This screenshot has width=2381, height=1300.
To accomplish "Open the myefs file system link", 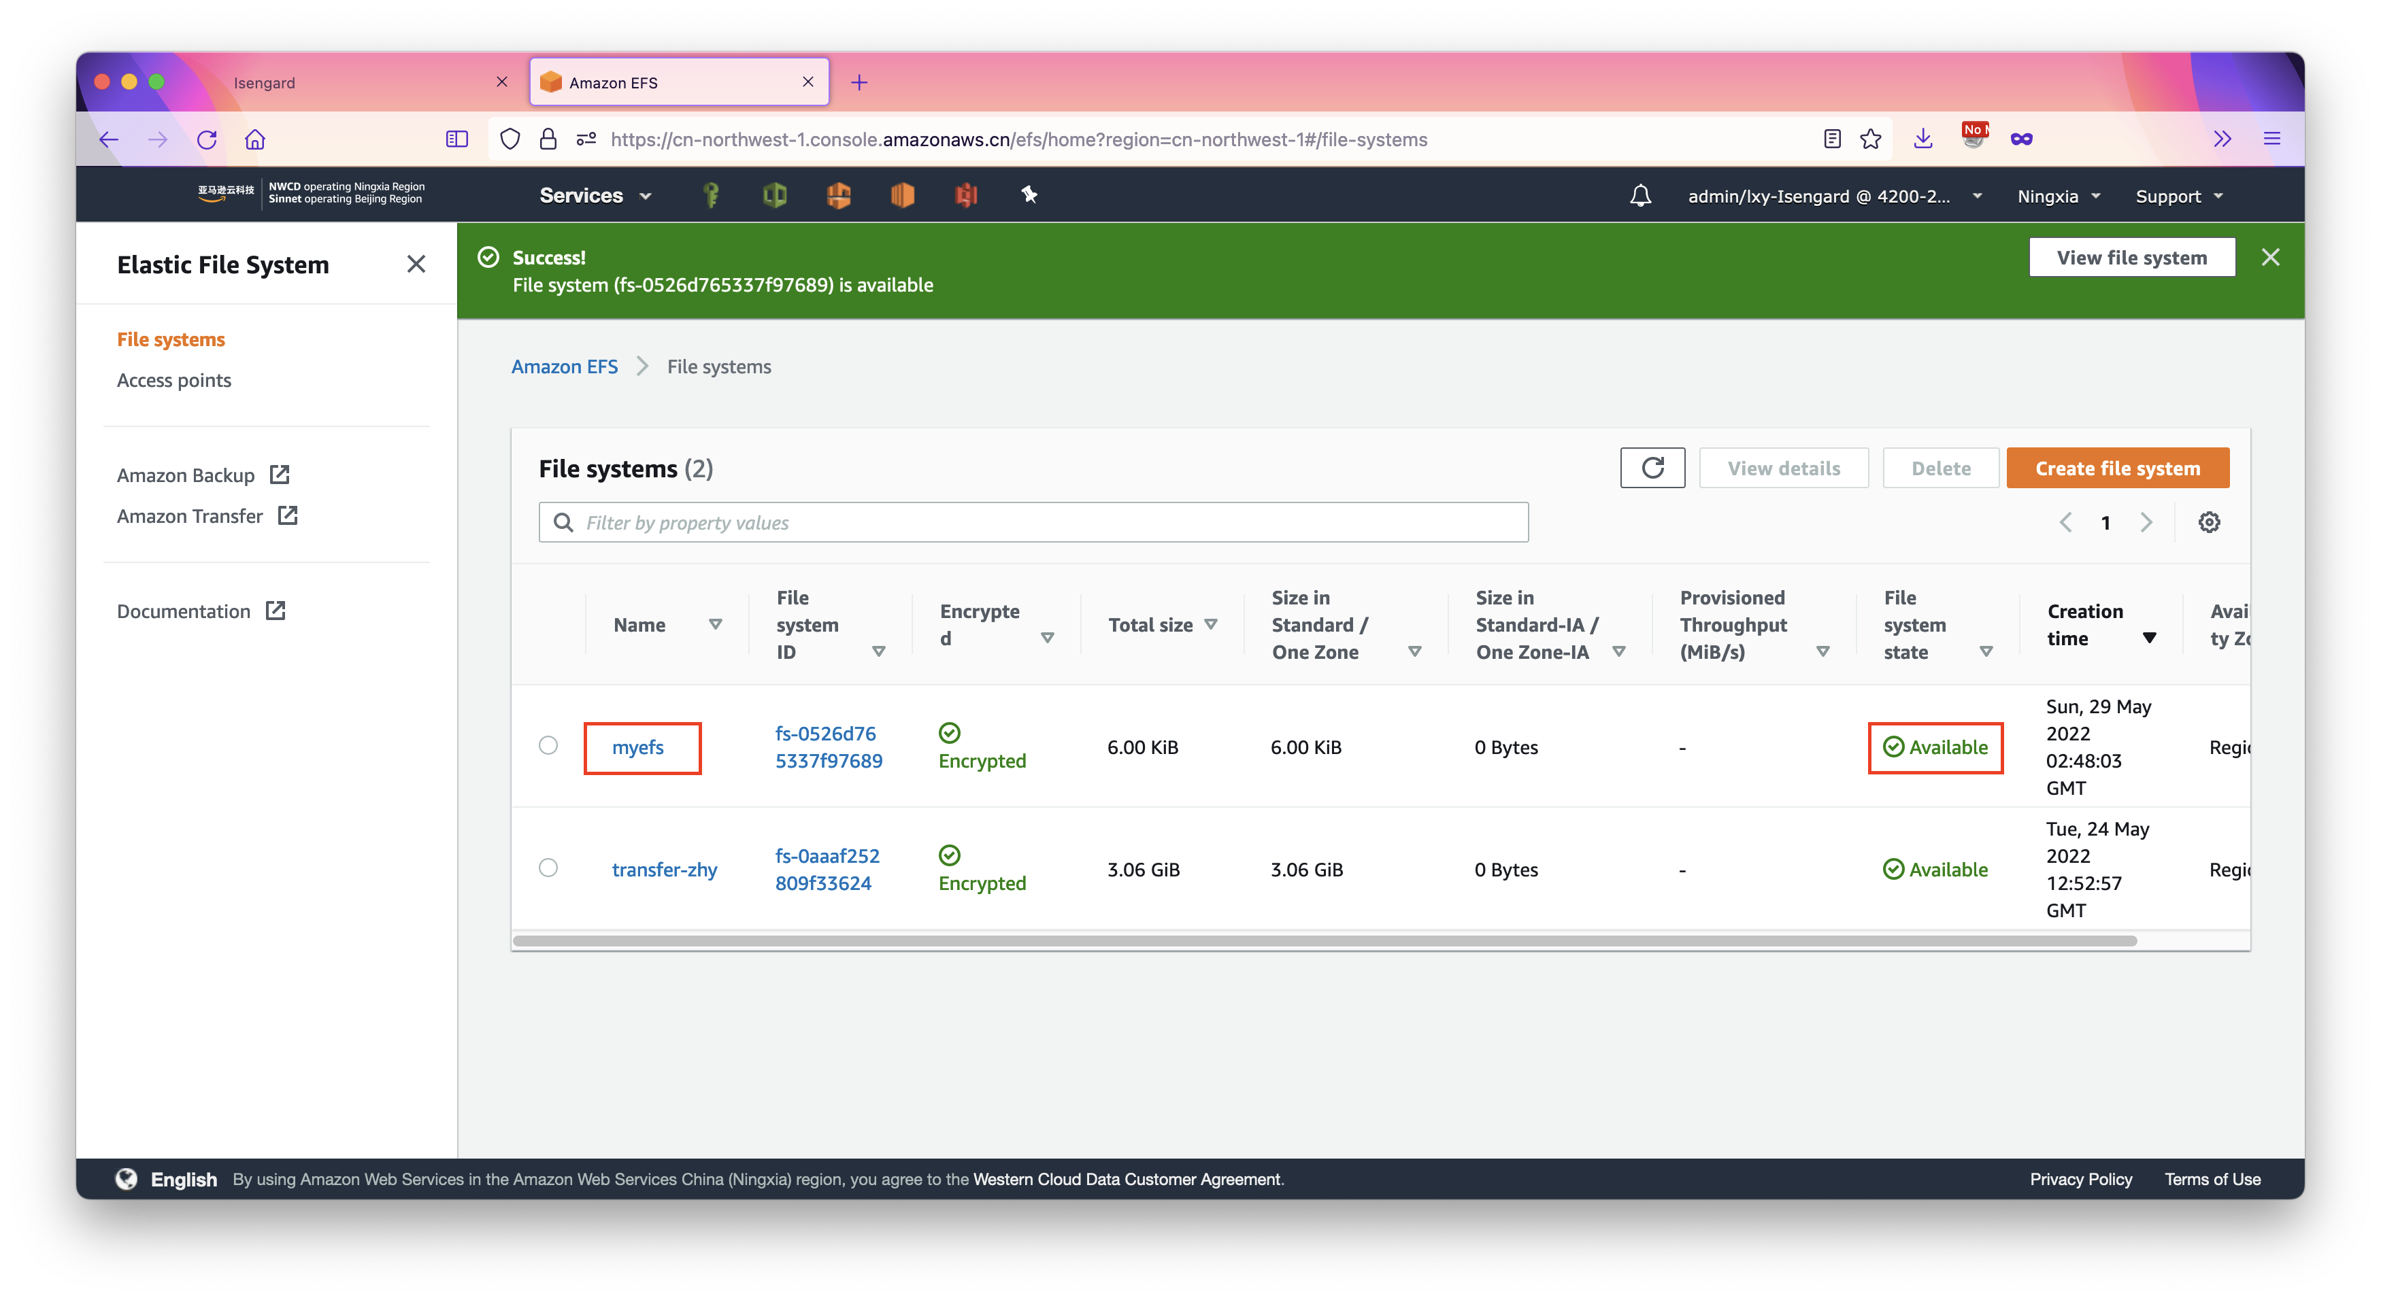I will click(638, 747).
